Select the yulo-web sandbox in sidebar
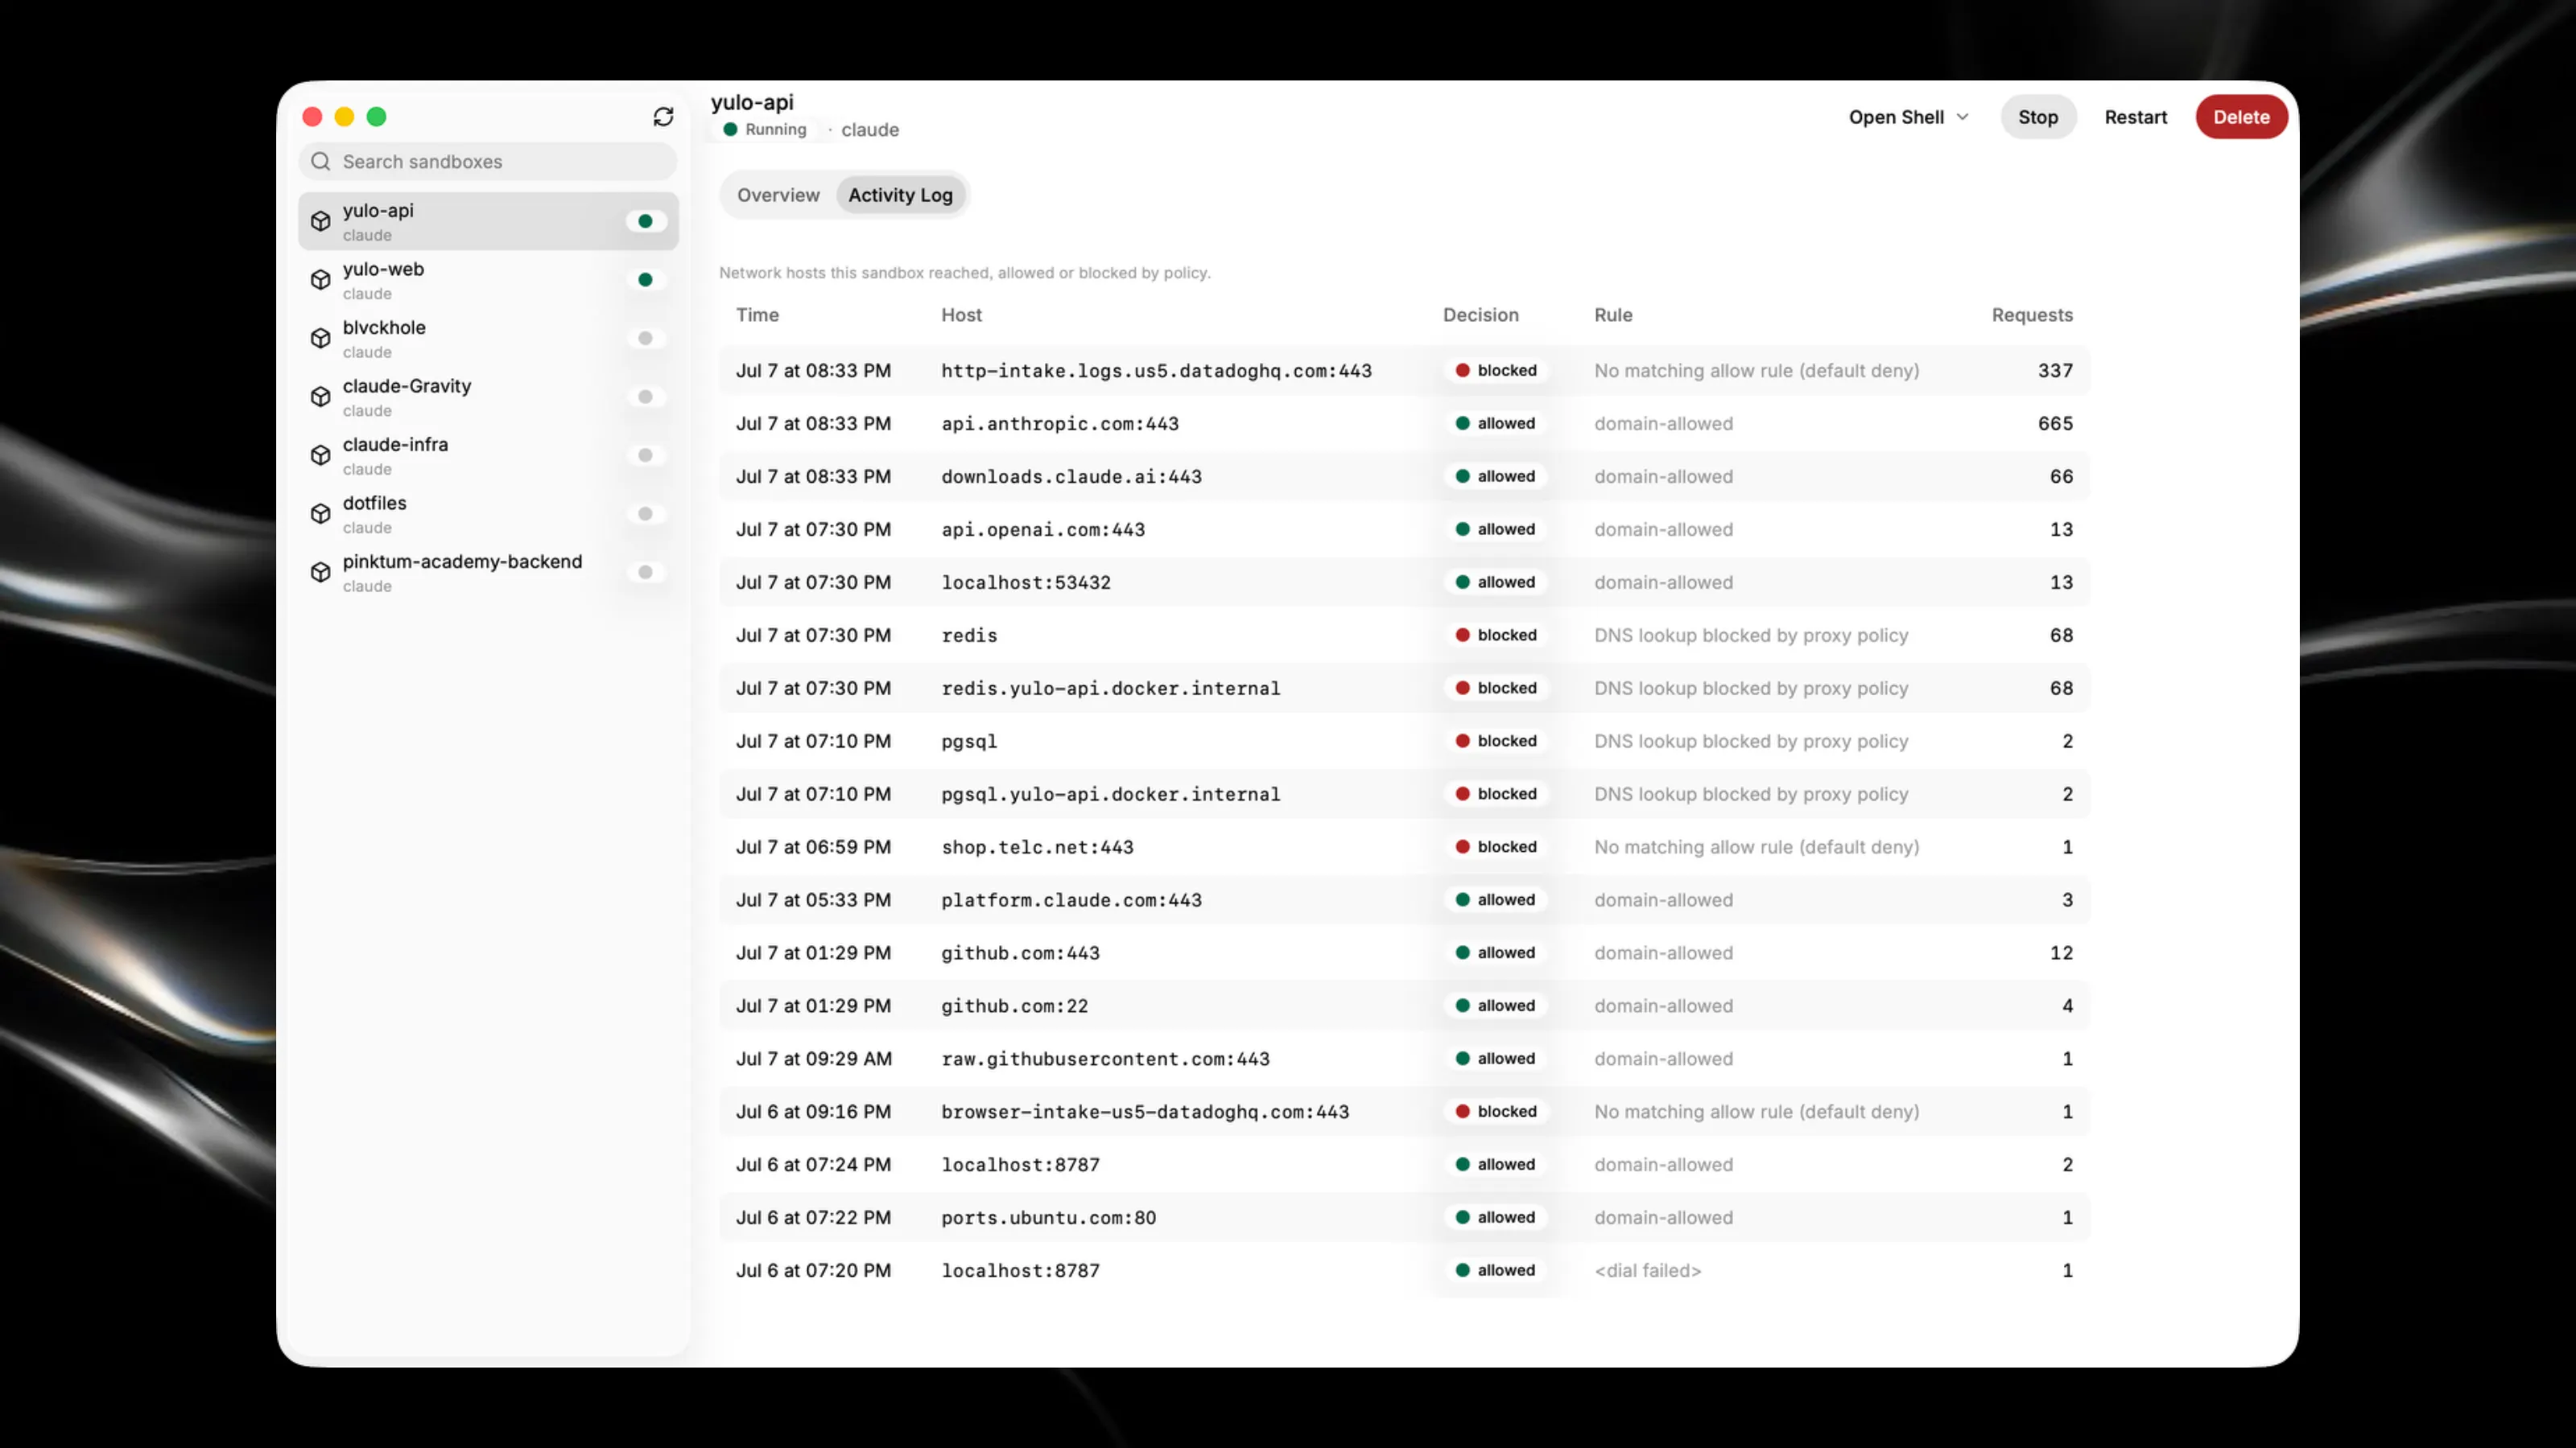Screen dimensions: 2576x1448 [488, 280]
